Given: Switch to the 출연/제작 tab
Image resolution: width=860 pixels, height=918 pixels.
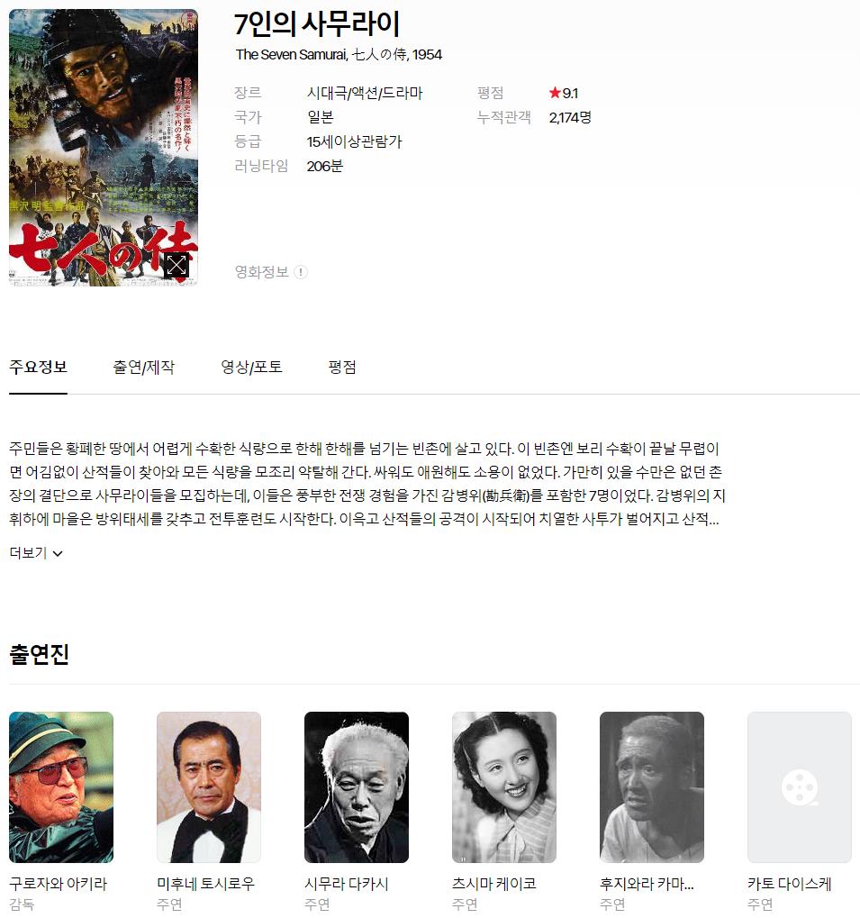Looking at the screenshot, I should click(144, 367).
